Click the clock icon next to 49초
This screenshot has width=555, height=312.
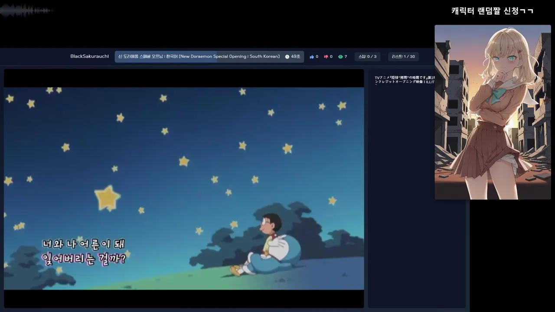[x=287, y=57]
